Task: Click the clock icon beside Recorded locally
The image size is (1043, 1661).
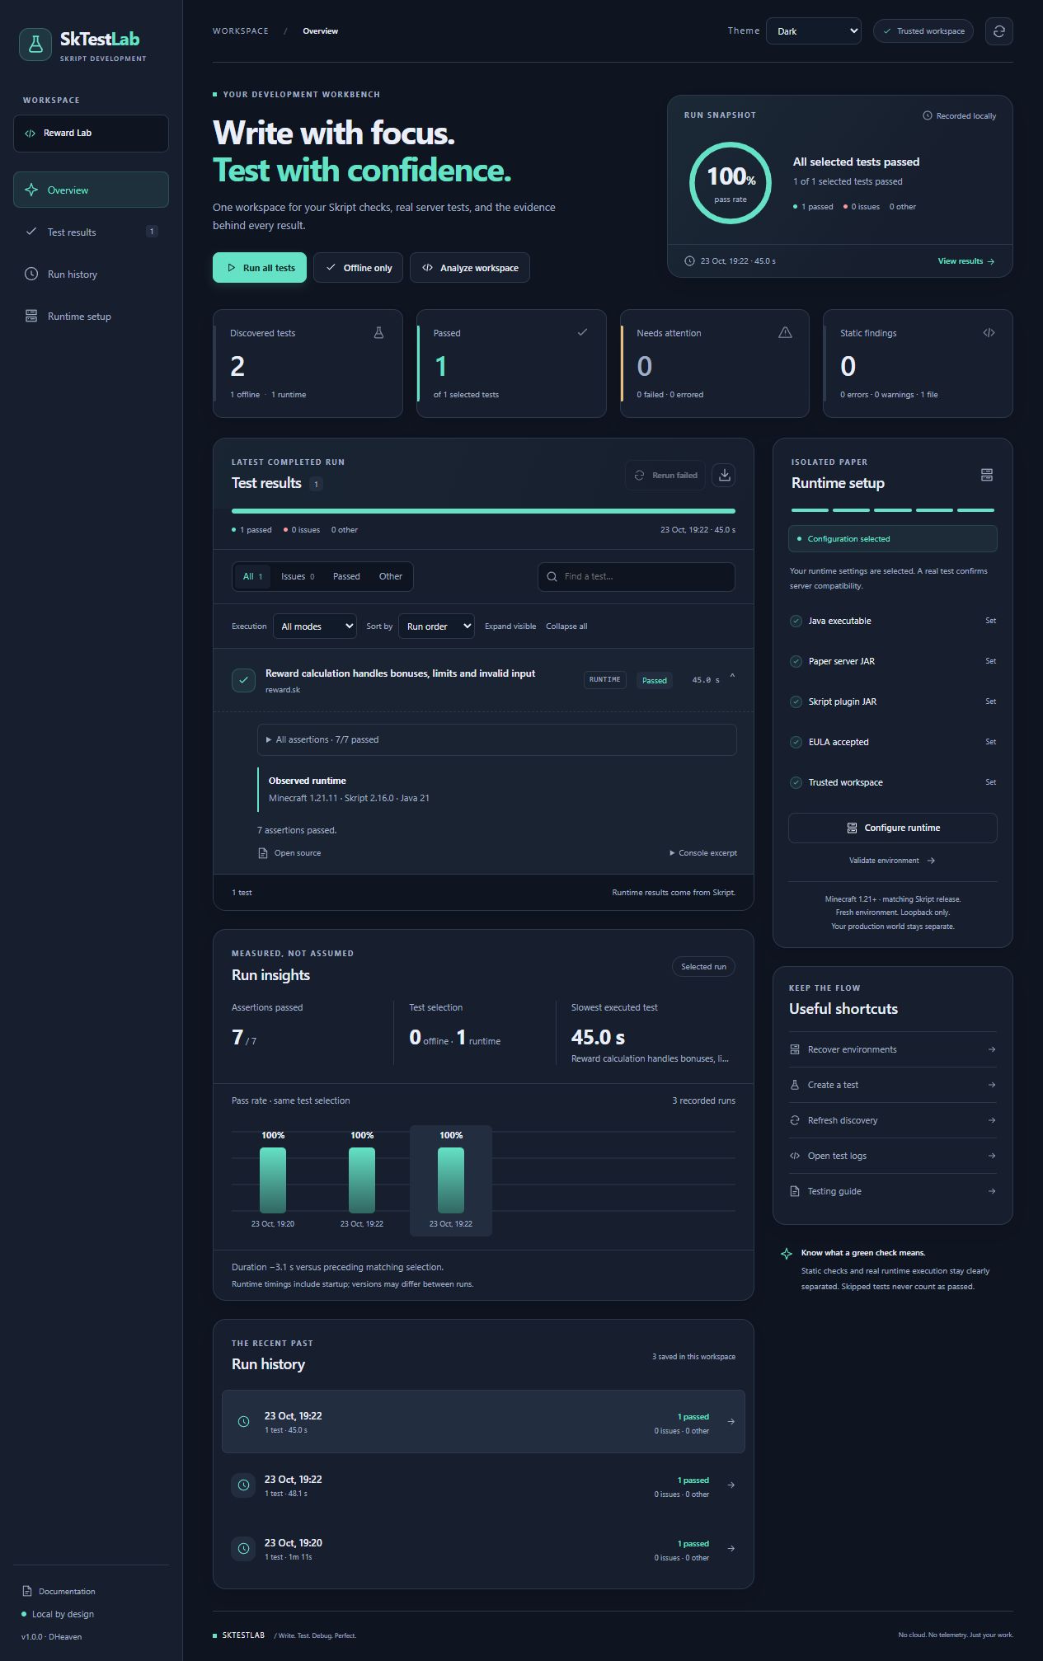Action: tap(927, 115)
